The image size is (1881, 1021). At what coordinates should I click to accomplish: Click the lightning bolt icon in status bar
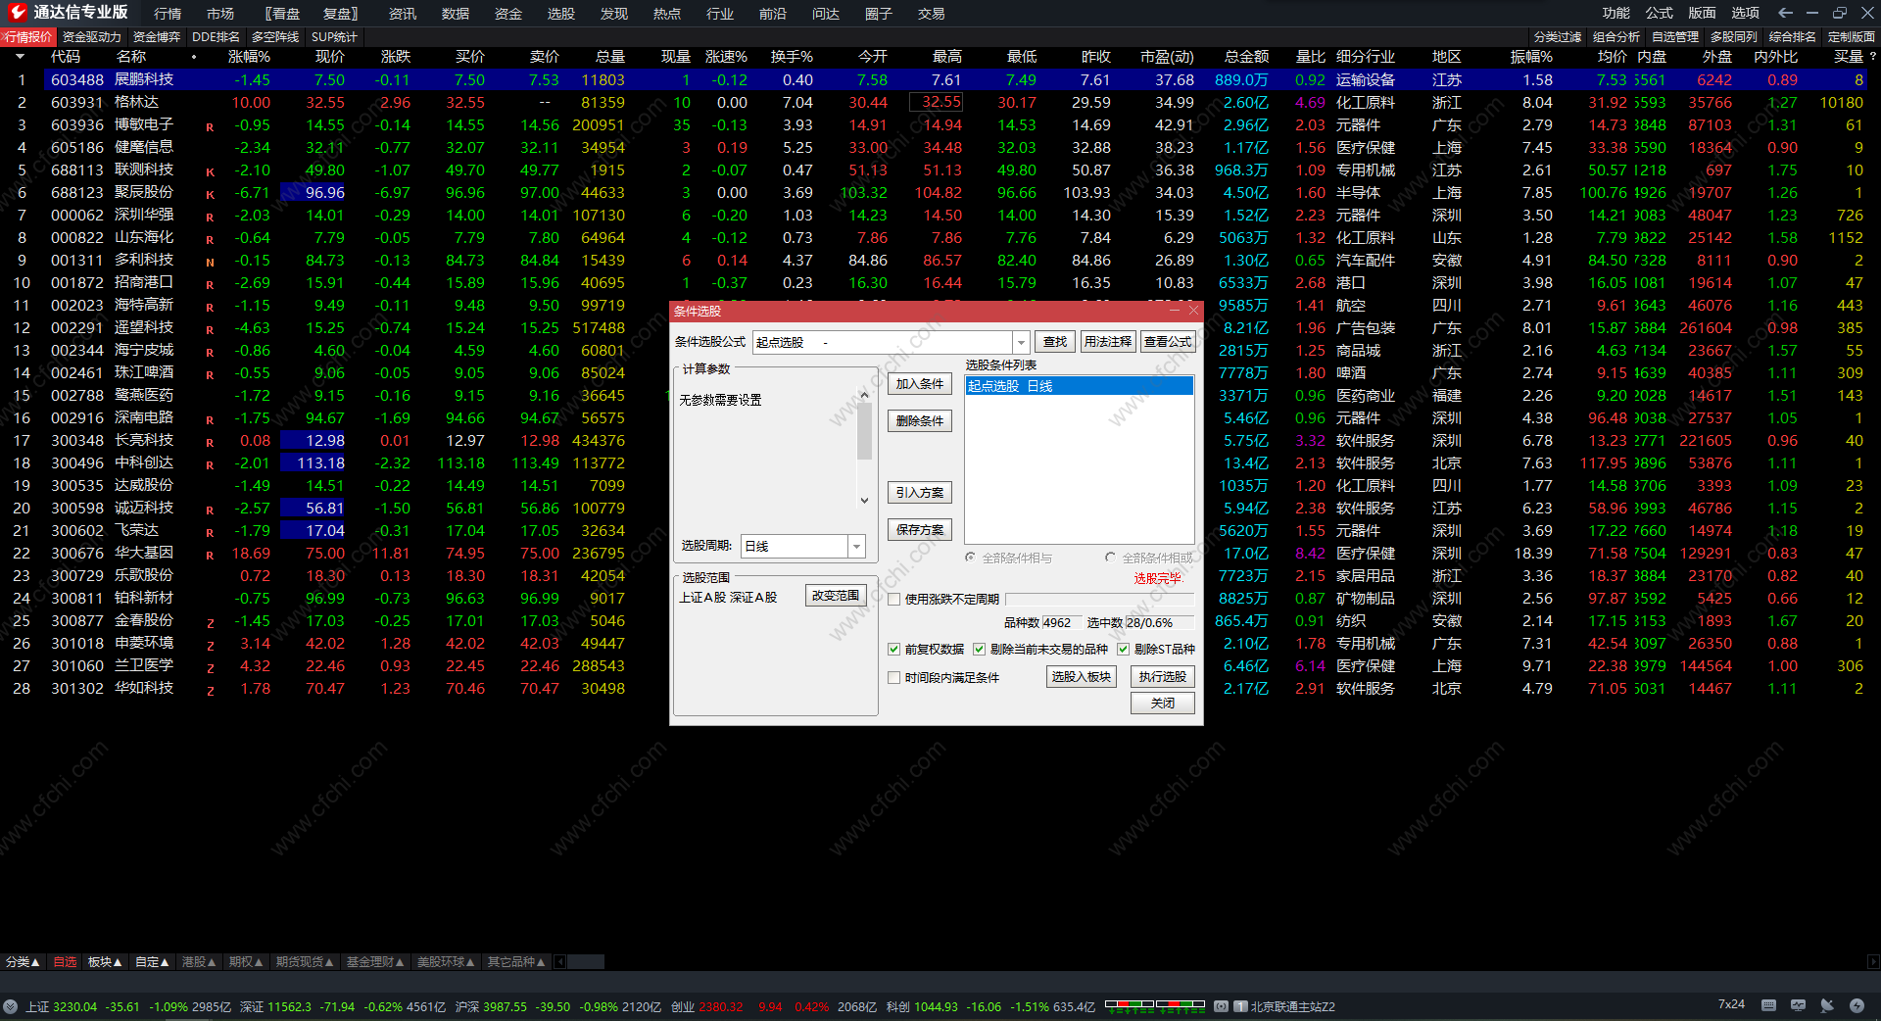(x=1857, y=1005)
